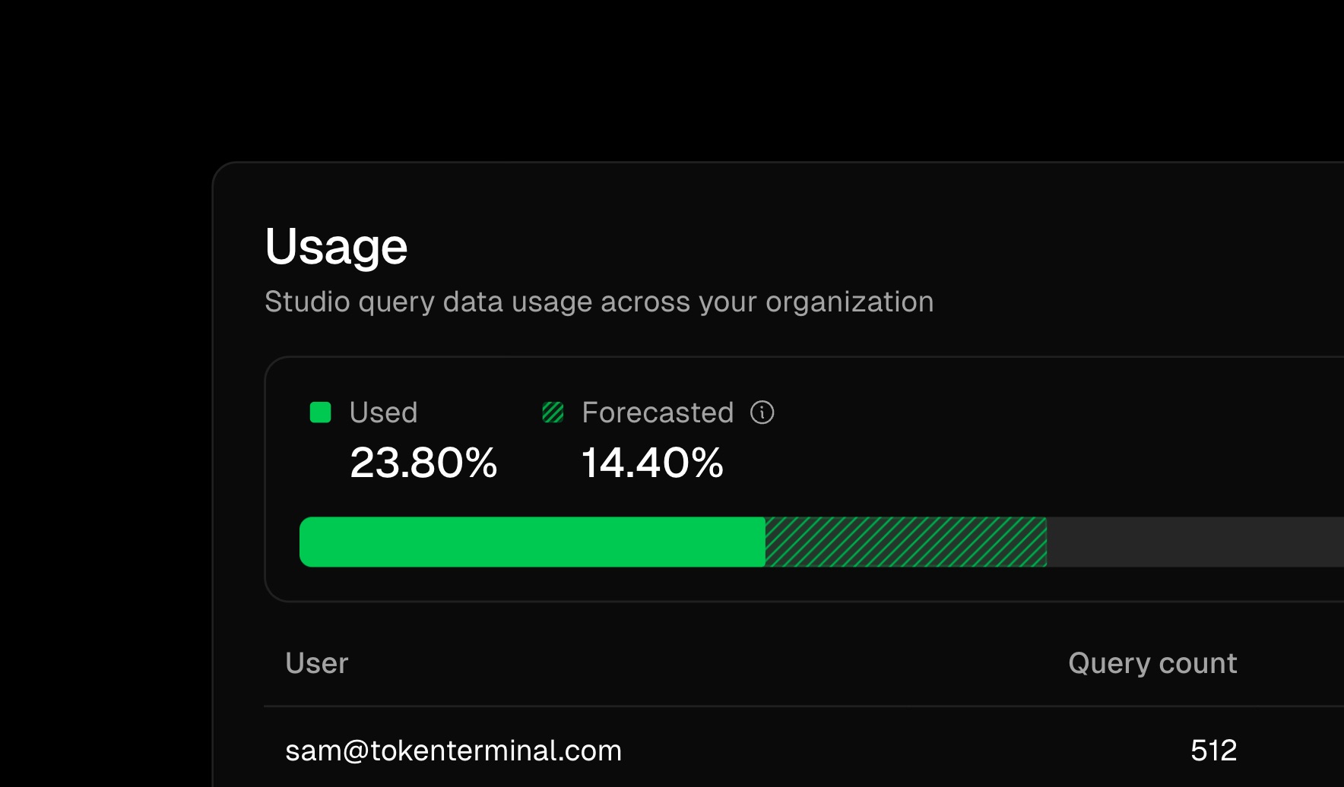
Task: Open the sam@tokenterminal.com user row
Action: click(453, 751)
